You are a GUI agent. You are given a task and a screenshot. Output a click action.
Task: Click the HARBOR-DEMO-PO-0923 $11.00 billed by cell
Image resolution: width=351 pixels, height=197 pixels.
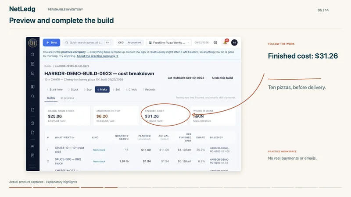pos(220,150)
